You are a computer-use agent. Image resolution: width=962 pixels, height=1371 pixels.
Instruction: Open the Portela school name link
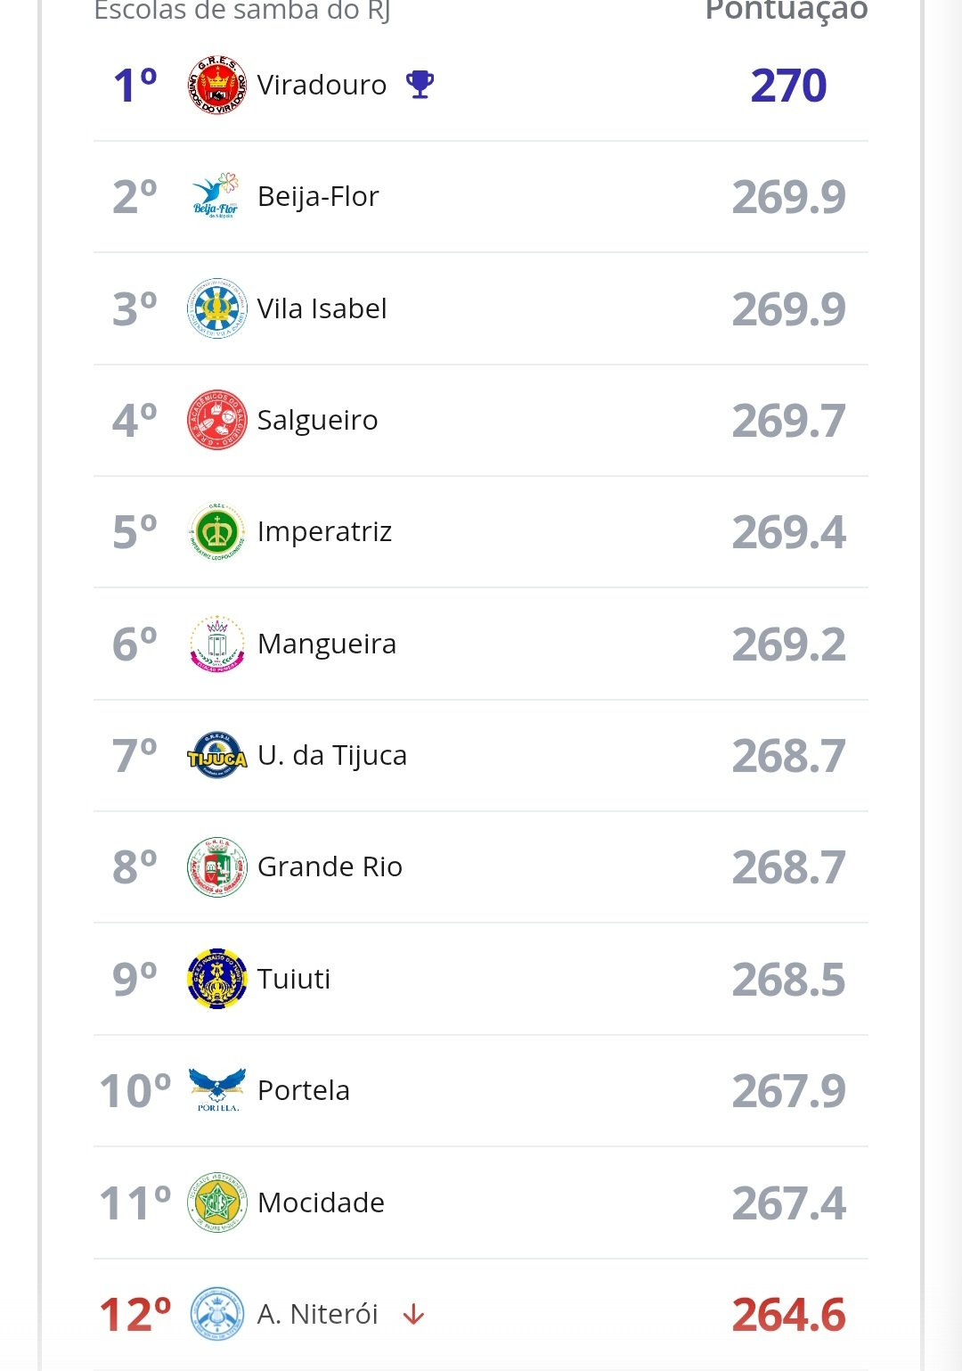coord(303,1090)
